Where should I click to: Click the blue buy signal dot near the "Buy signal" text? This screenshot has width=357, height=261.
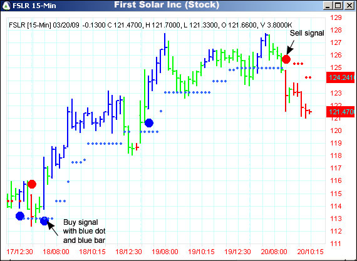44,221
